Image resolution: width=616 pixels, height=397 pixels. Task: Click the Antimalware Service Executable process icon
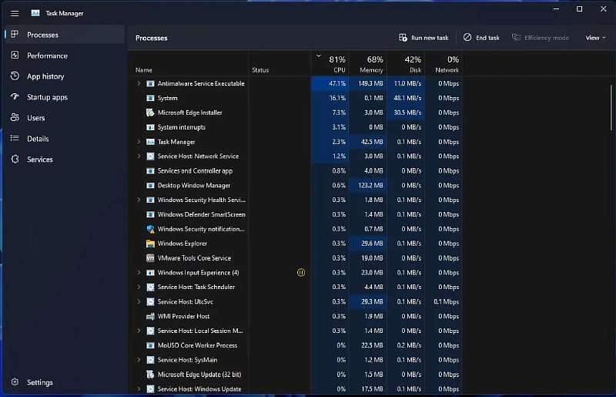pos(150,83)
